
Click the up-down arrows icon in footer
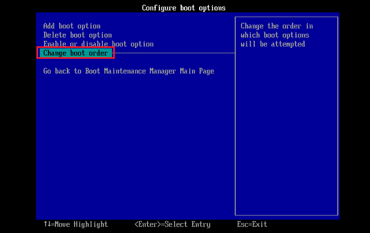click(47, 224)
